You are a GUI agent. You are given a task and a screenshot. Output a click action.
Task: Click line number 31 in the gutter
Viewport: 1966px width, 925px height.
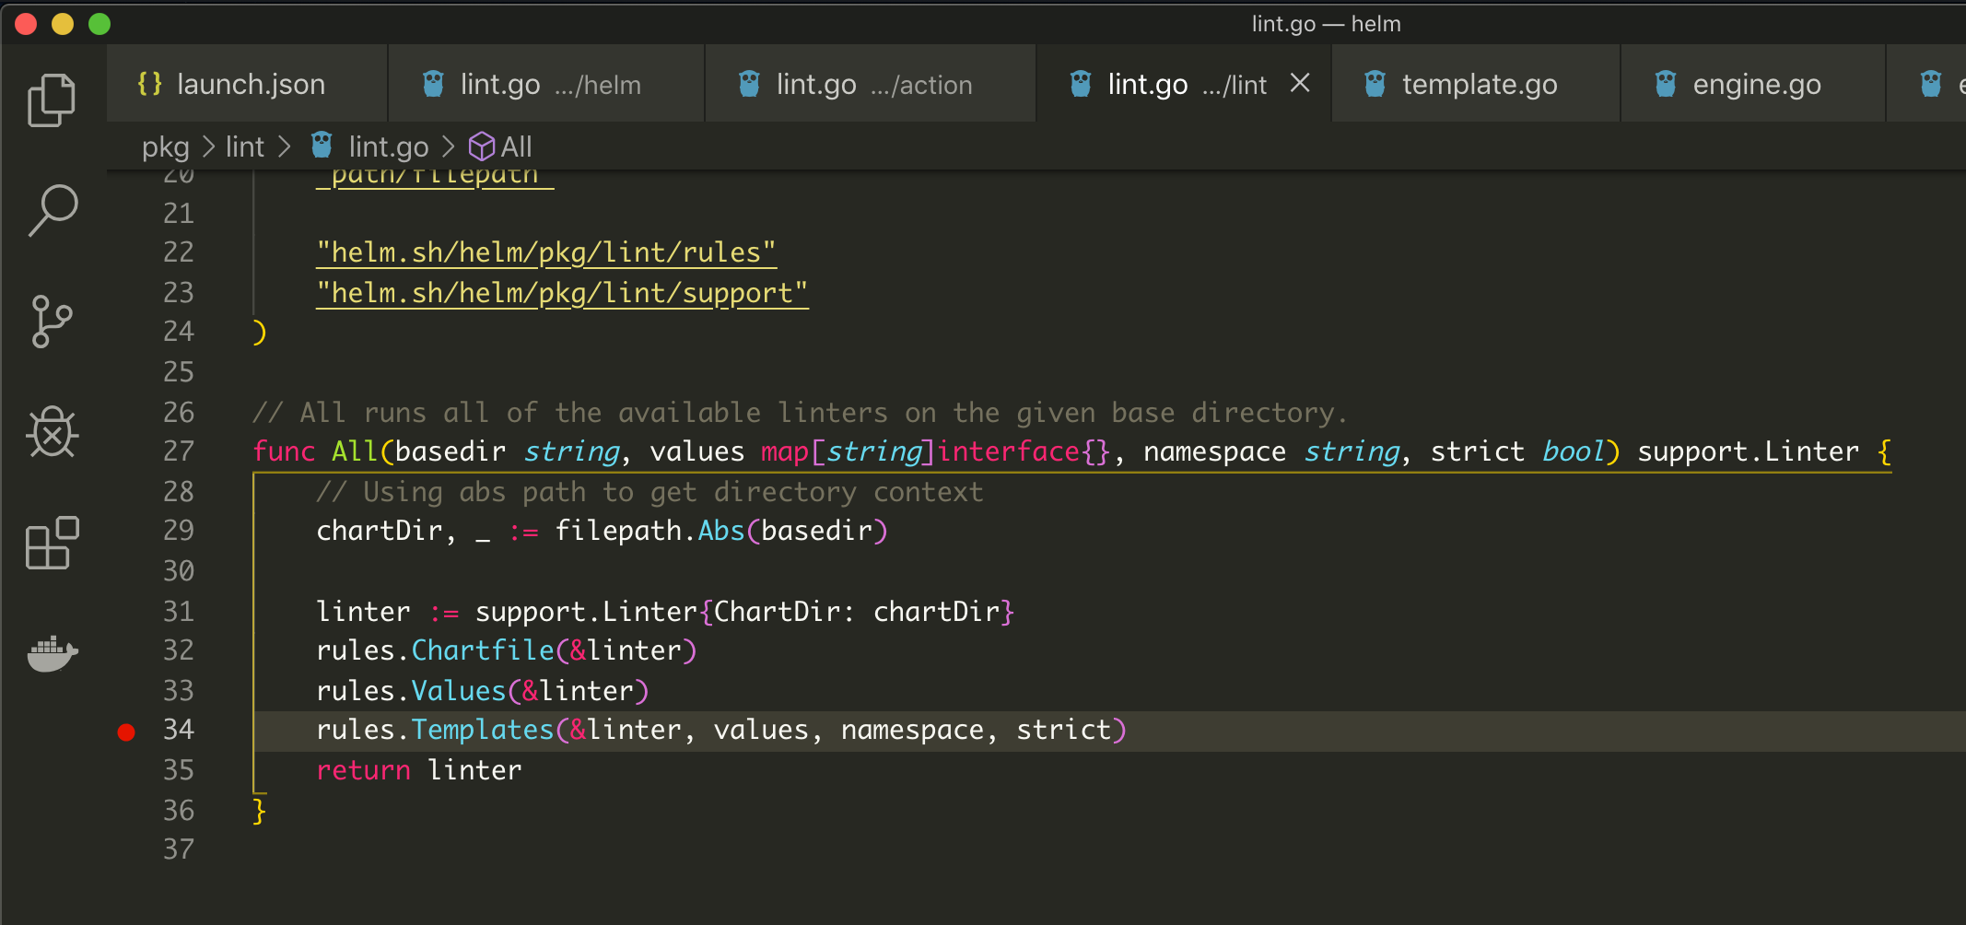pyautogui.click(x=179, y=612)
